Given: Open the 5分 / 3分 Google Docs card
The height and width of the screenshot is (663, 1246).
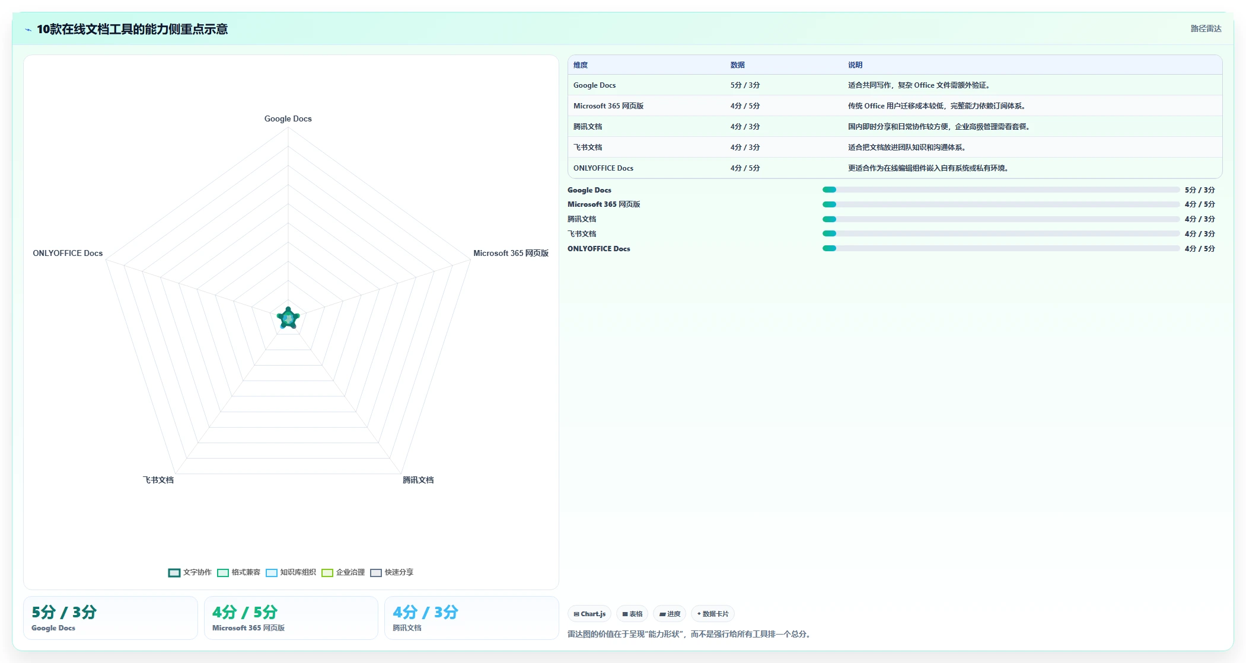Looking at the screenshot, I should tap(110, 618).
